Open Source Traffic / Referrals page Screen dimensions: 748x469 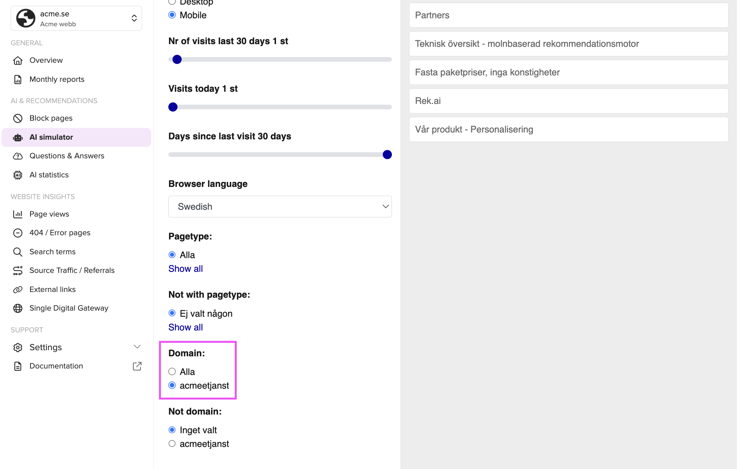pyautogui.click(x=72, y=271)
